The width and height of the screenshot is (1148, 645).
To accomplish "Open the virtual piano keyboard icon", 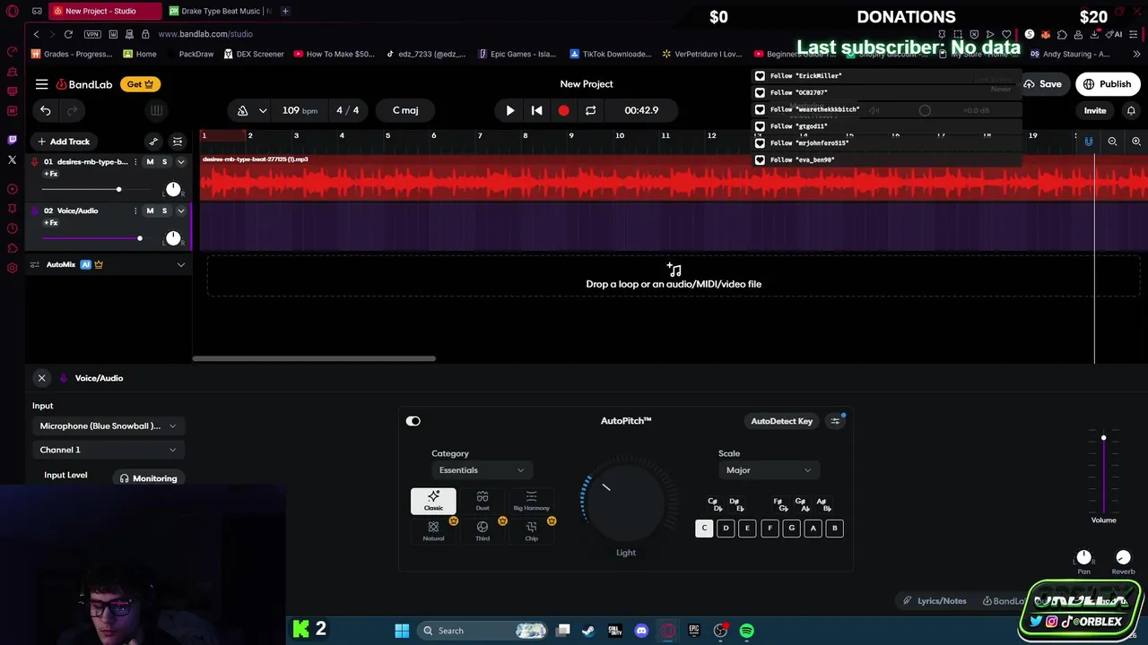I will pyautogui.click(x=156, y=110).
